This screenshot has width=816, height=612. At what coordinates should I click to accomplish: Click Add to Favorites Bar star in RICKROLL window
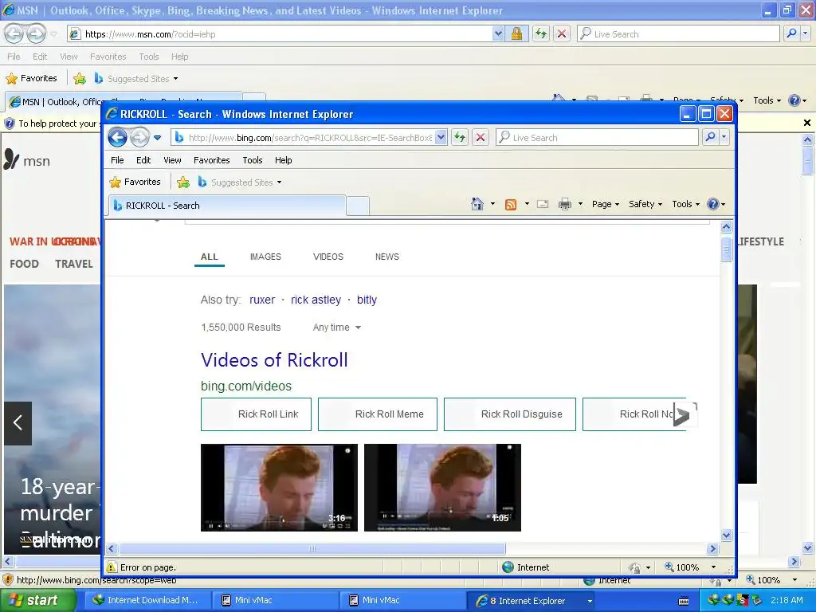tap(183, 182)
